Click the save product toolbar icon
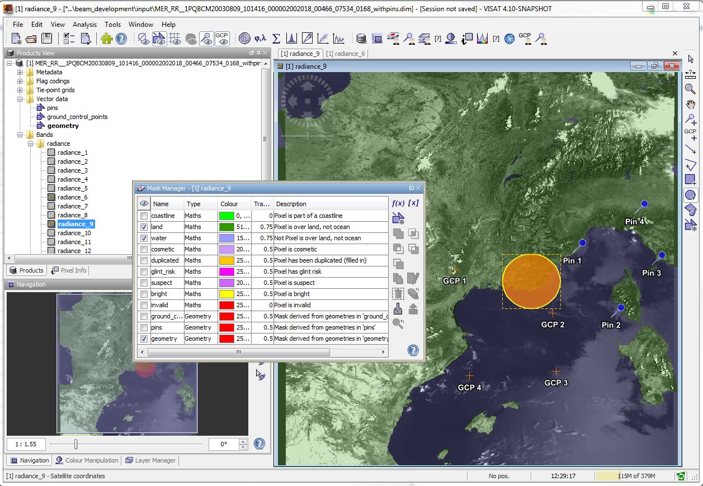The image size is (703, 486). 47,39
